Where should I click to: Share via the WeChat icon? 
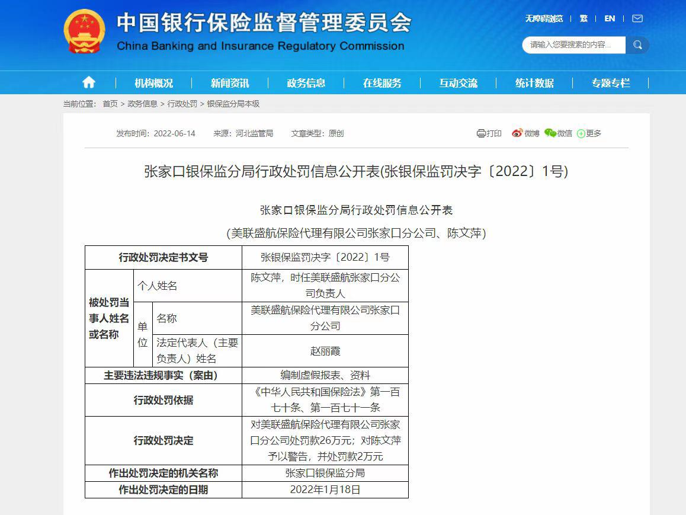[x=550, y=133]
